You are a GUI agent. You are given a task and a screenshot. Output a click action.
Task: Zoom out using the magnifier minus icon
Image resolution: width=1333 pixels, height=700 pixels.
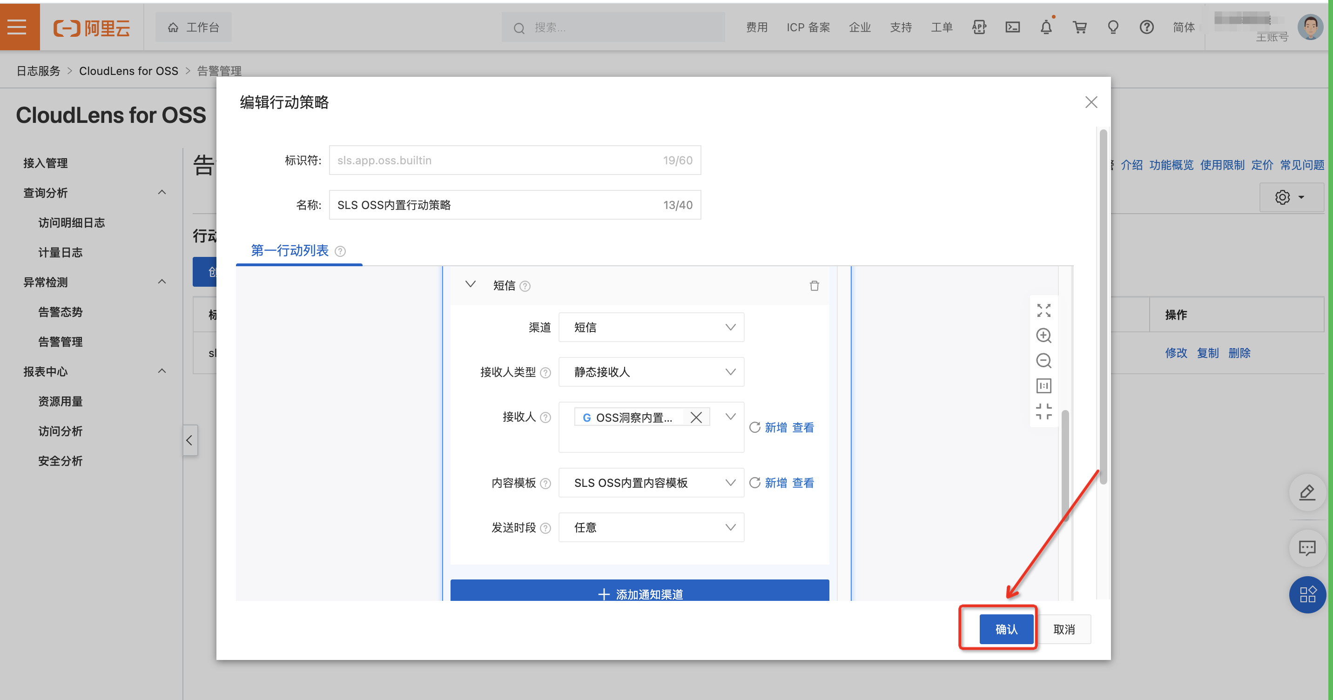(x=1043, y=361)
